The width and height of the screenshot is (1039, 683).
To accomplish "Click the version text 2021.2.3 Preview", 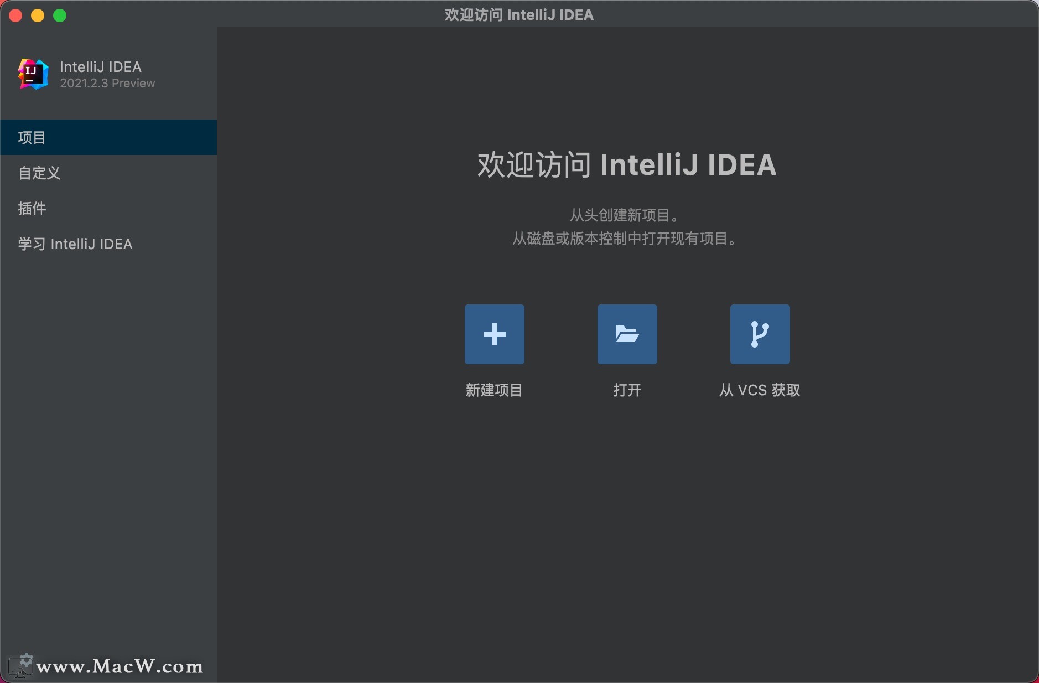I will click(x=107, y=84).
